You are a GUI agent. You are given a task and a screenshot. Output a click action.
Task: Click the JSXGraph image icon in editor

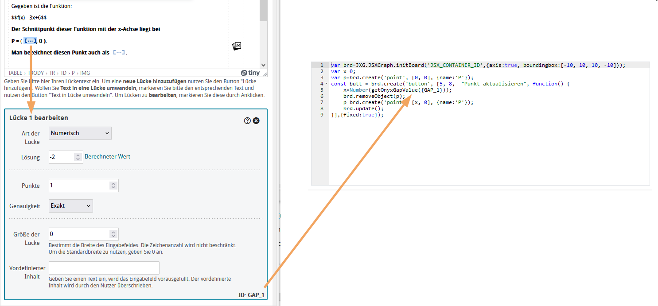click(x=237, y=46)
